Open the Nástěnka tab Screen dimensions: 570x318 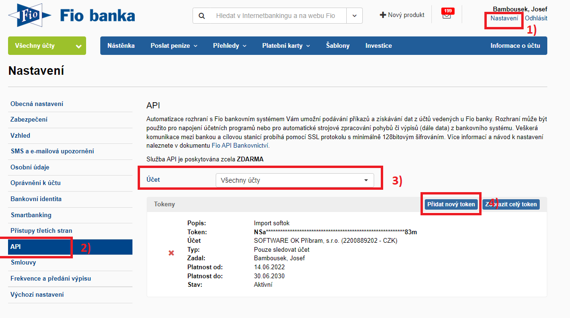coord(121,46)
